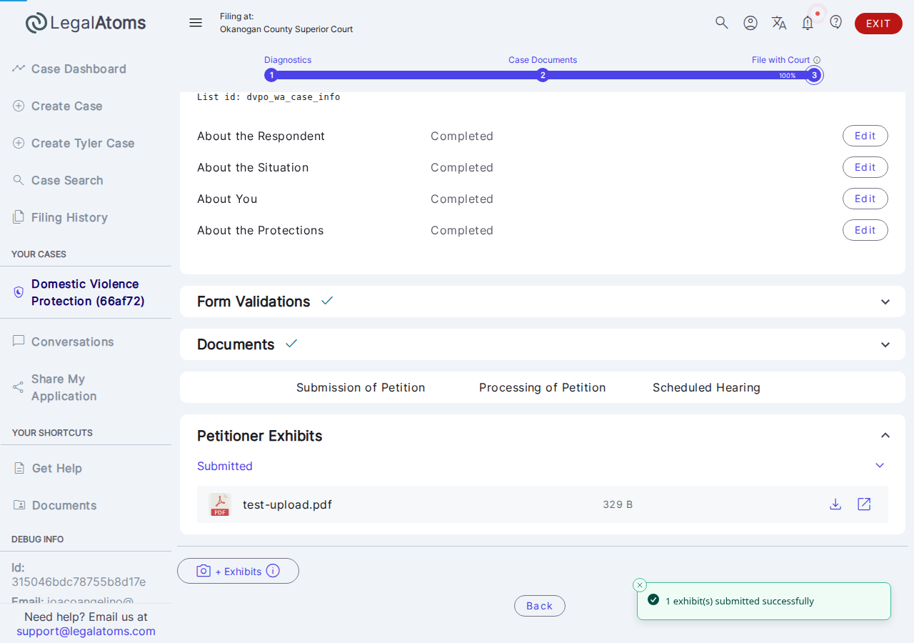This screenshot has width=914, height=643.
Task: Click the Share My Application share icon
Action: tap(19, 387)
